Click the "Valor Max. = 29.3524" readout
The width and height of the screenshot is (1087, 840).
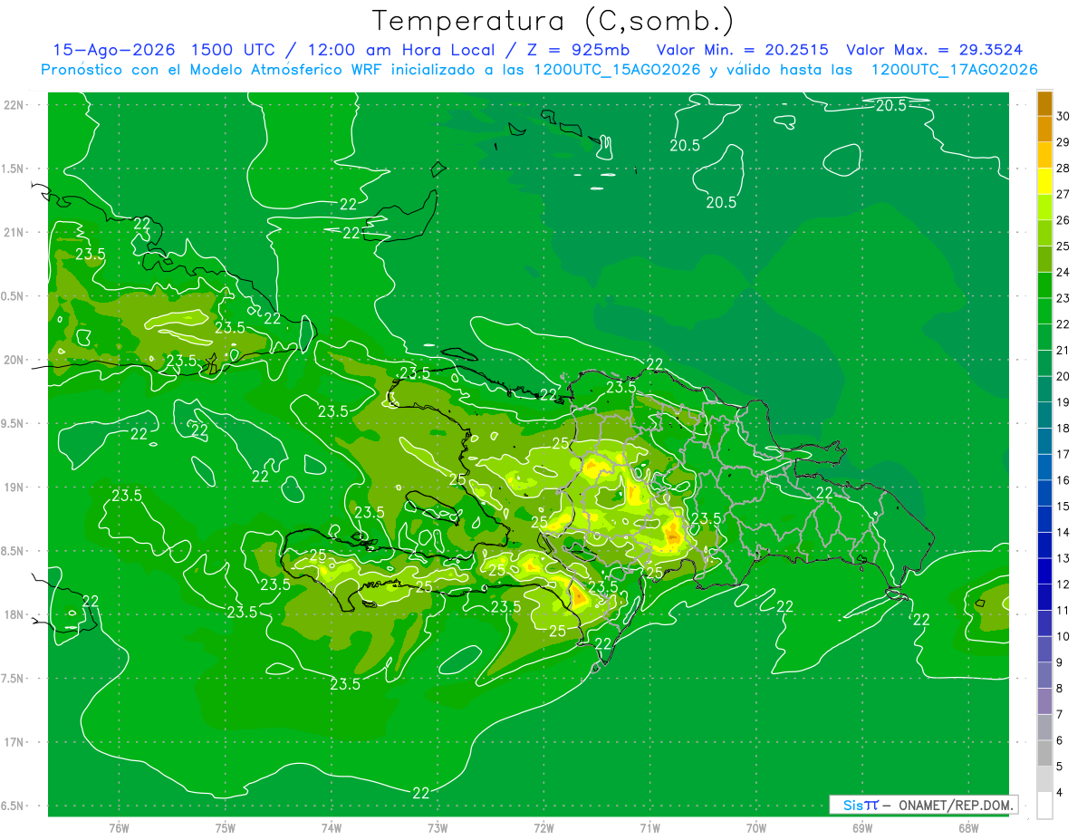(x=936, y=50)
